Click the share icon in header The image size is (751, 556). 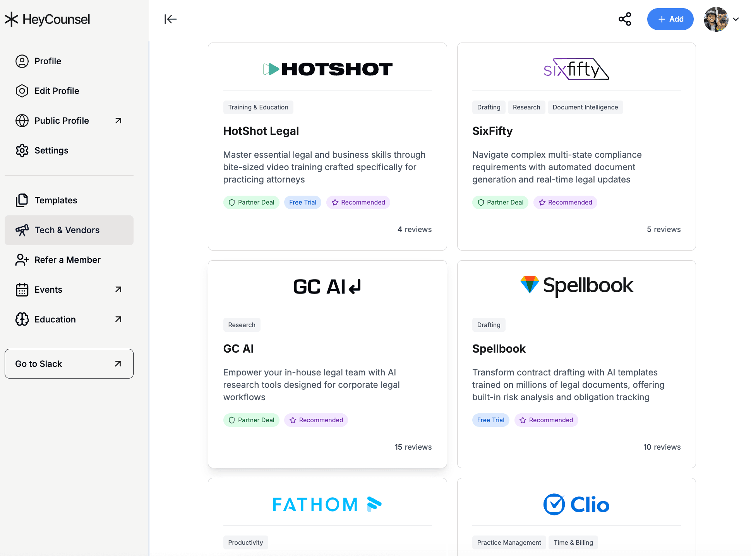(624, 19)
